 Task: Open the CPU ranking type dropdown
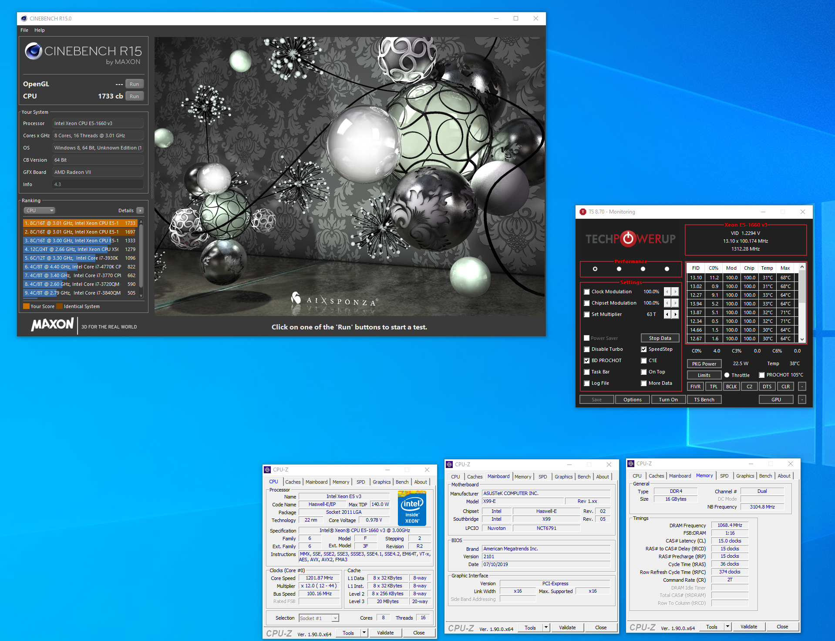[x=39, y=210]
